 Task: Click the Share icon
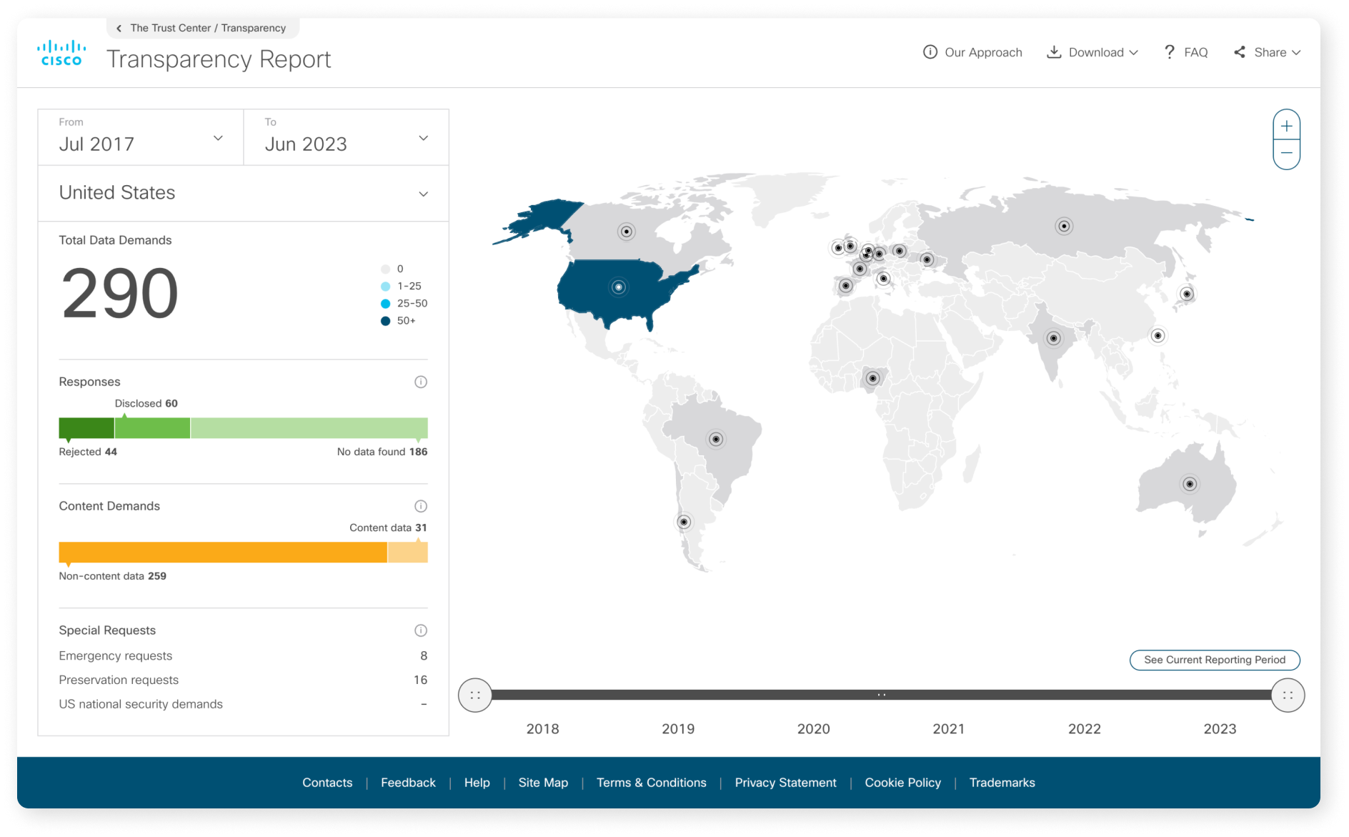click(x=1239, y=51)
